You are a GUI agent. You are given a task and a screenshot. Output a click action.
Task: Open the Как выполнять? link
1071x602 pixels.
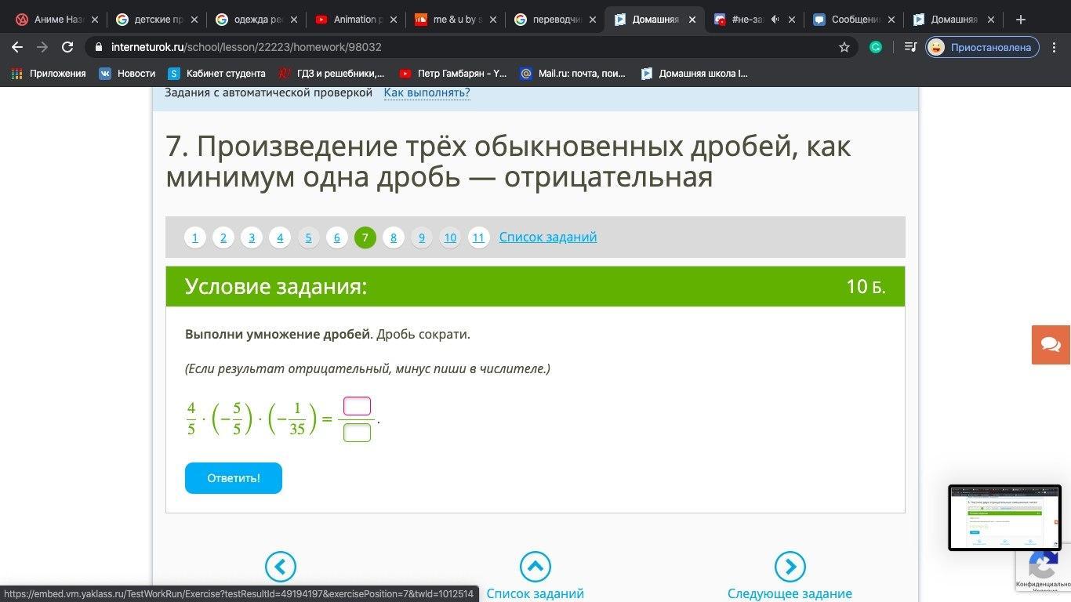coord(427,92)
